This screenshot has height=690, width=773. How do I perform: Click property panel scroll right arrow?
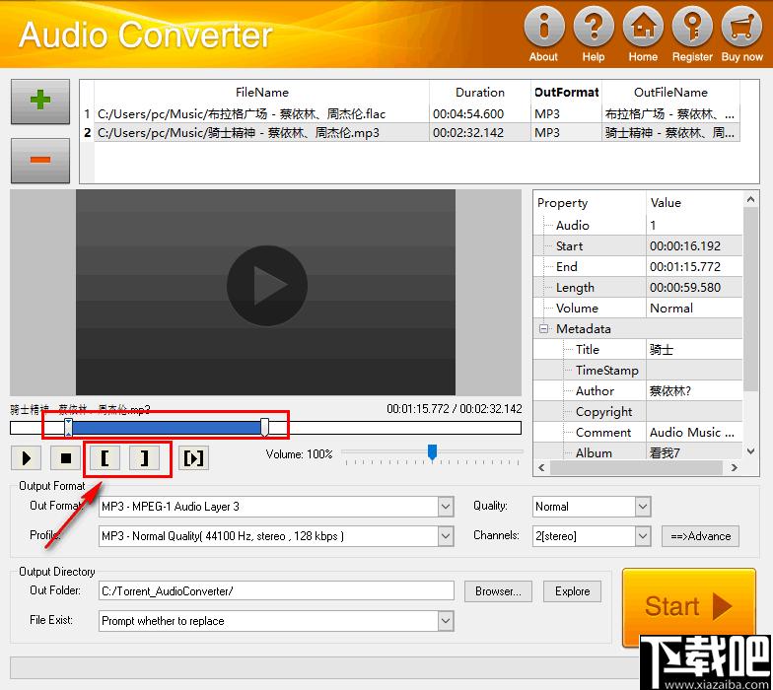coord(735,467)
